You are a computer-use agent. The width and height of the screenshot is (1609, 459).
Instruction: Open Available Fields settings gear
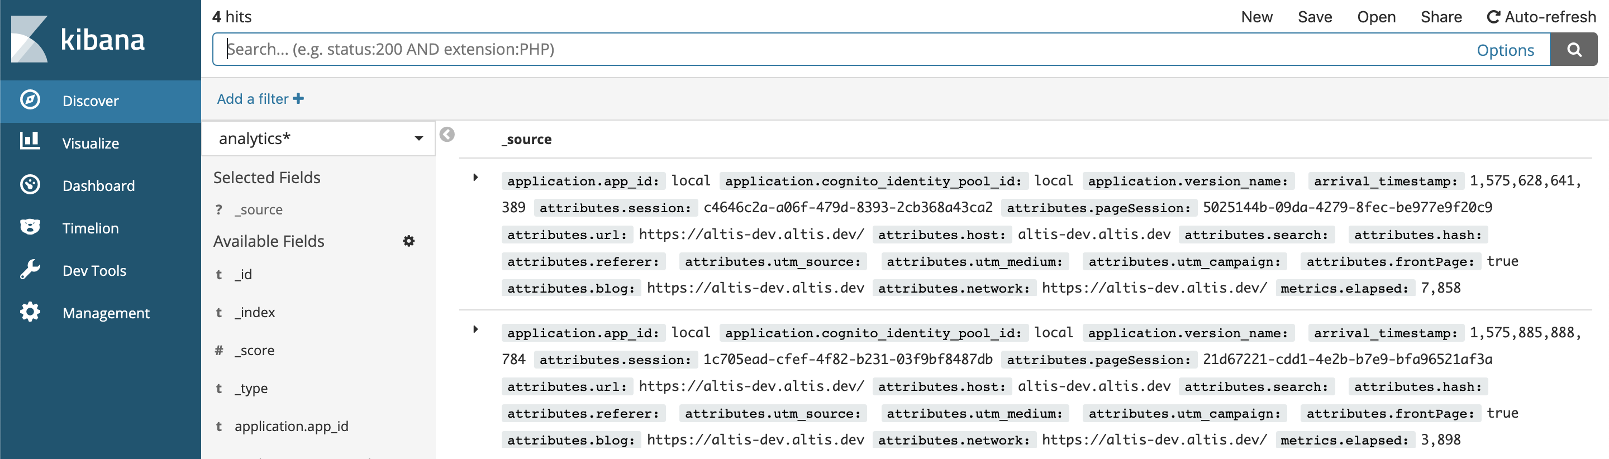408,241
